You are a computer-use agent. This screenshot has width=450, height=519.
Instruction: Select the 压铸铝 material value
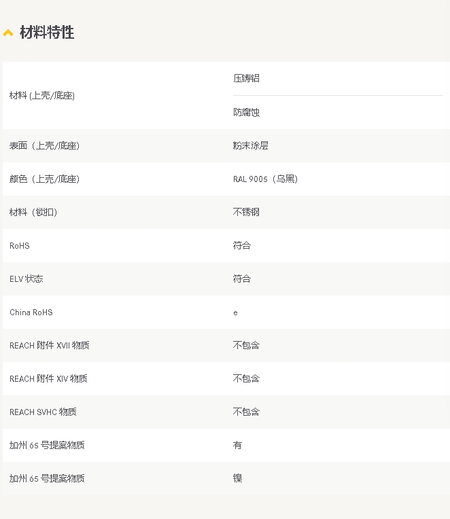246,78
